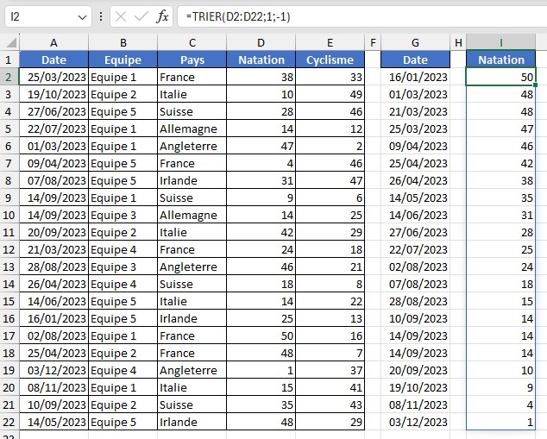
Task: Click inside the Name Box showing I2
Action: pos(39,16)
